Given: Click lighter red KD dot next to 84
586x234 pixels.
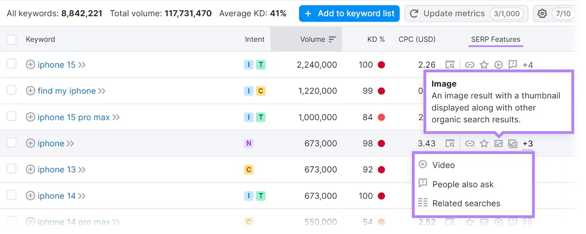Looking at the screenshot, I should coord(381,117).
